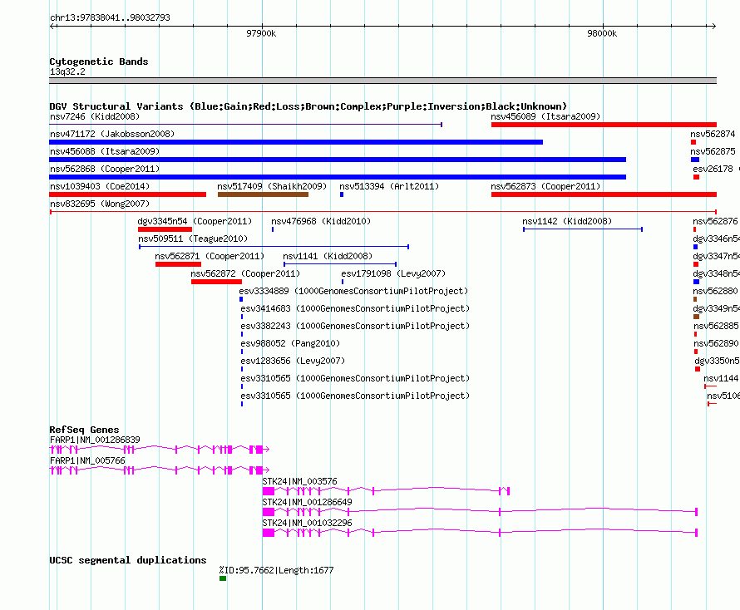Click the nsv562876 label
Image resolution: width=740 pixels, height=610 pixels.
click(715, 221)
